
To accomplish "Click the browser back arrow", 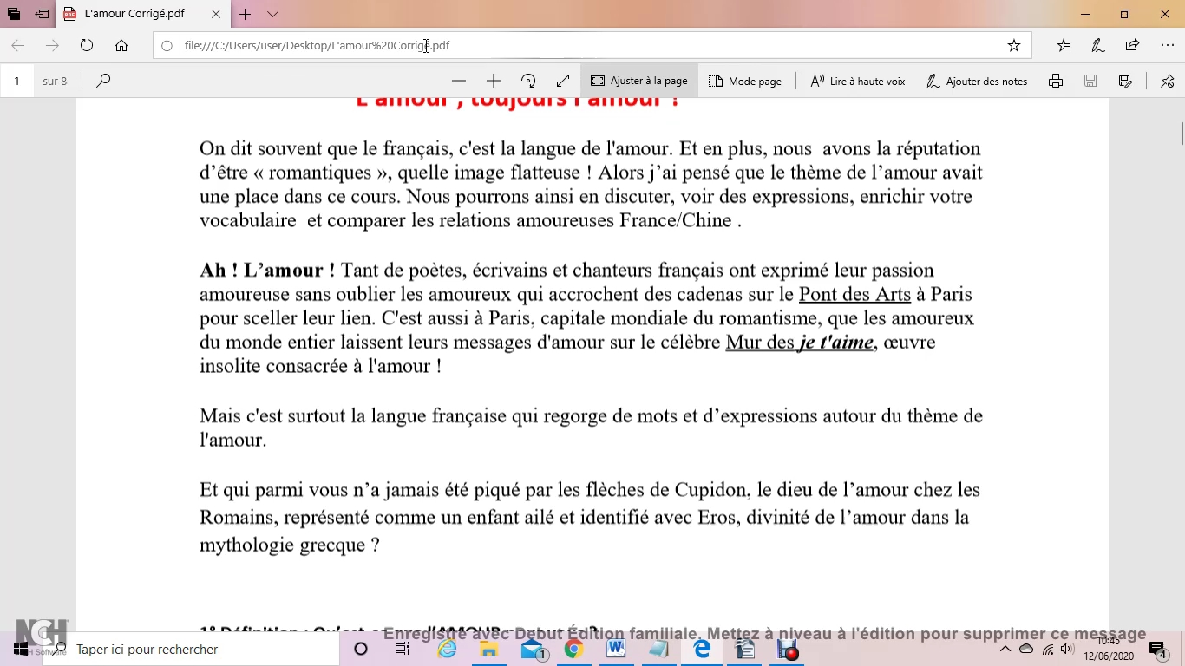I will [17, 45].
